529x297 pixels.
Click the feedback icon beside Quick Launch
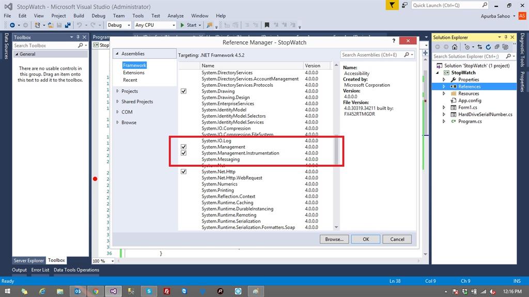[x=404, y=5]
